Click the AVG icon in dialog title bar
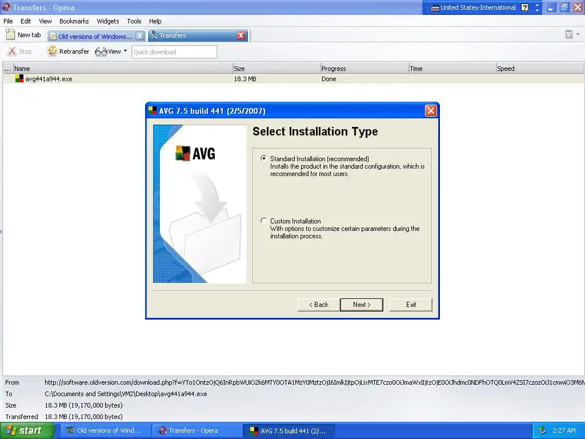The image size is (585, 439). pos(152,110)
